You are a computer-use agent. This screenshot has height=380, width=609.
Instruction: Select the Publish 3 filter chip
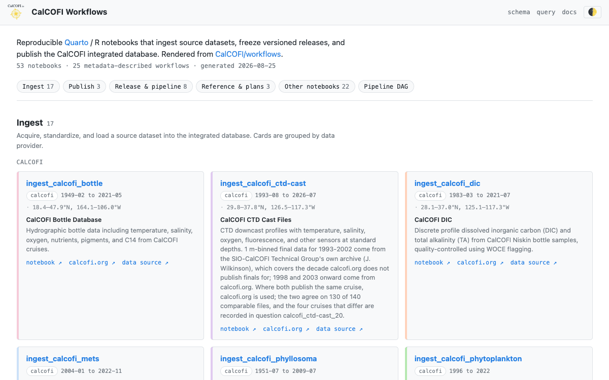[84, 87]
